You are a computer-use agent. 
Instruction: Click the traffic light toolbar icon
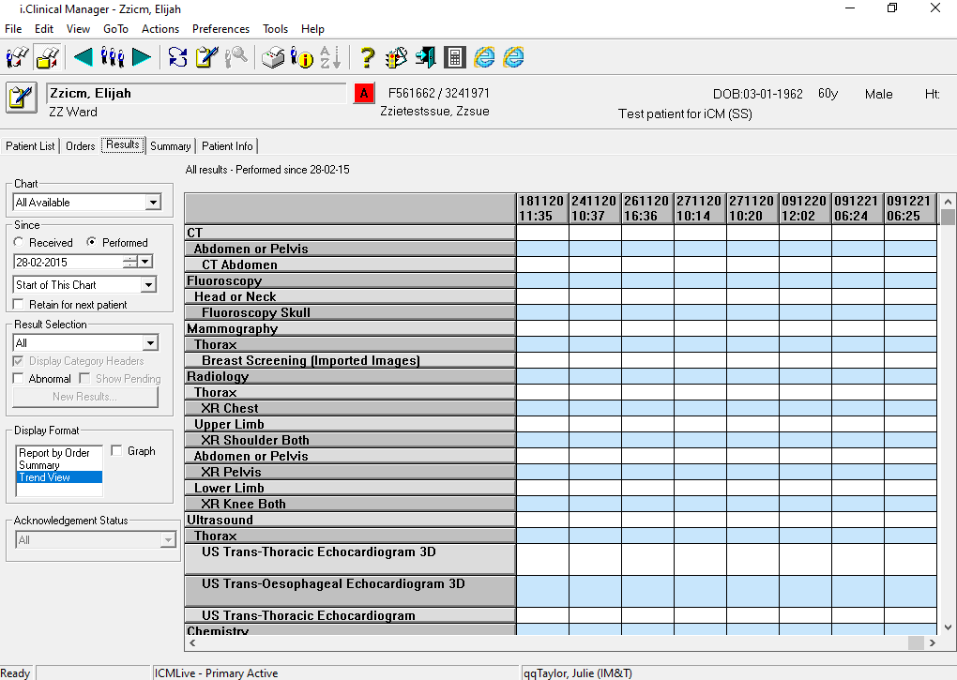click(396, 57)
